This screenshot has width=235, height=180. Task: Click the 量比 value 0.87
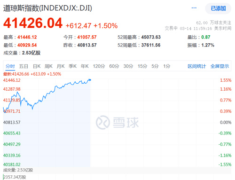pos(206,37)
